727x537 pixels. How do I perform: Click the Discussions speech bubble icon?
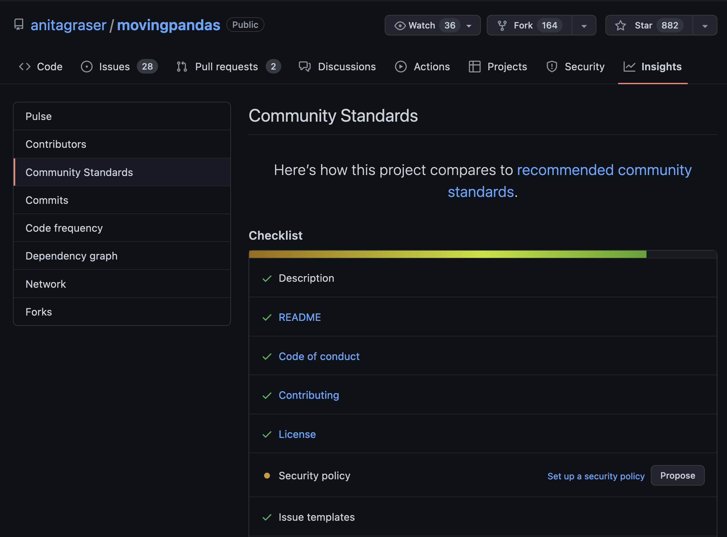tap(305, 67)
